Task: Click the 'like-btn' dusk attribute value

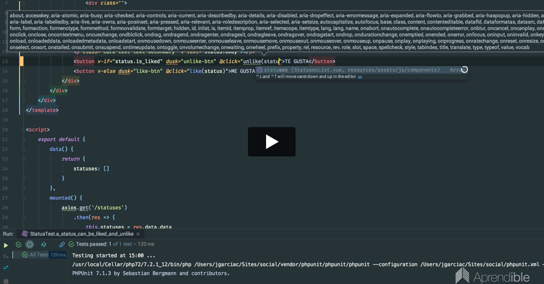Action: (149, 71)
